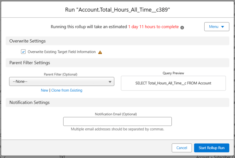
Task: Toggle Overwrite Existing Target Field Information checkbox
Action: [23, 52]
